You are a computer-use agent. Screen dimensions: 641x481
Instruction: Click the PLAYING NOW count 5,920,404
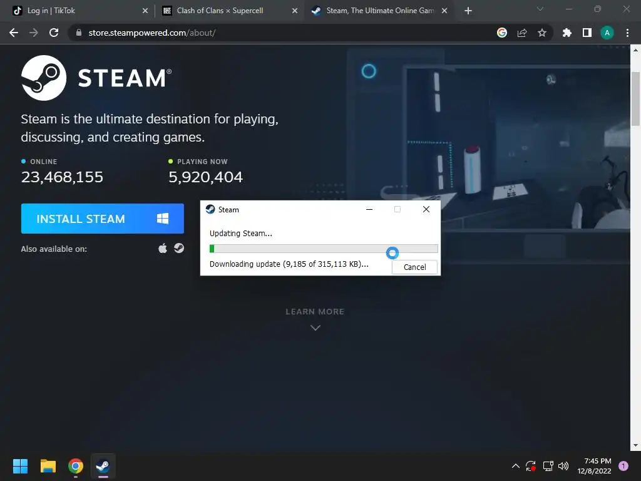[205, 177]
